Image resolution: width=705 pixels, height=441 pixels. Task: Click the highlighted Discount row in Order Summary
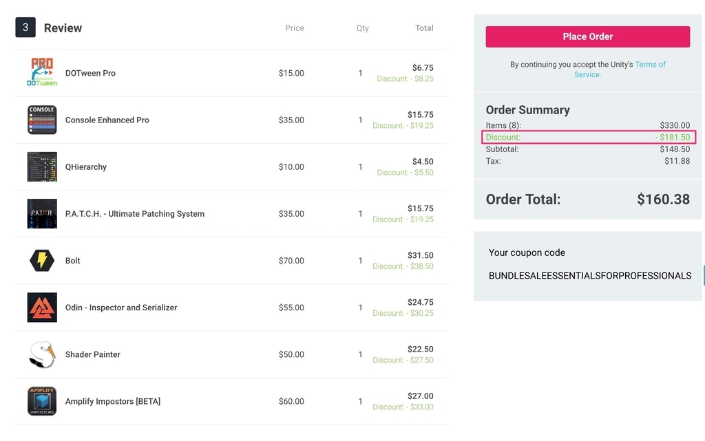click(x=588, y=138)
